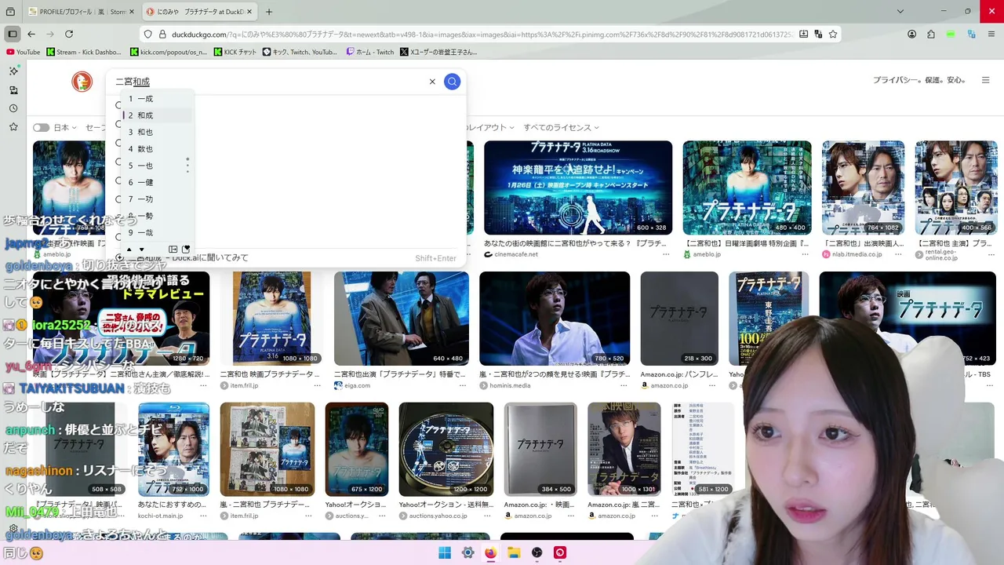The width and height of the screenshot is (1004, 565).
Task: Open a new tab with the plus button
Action: click(269, 12)
